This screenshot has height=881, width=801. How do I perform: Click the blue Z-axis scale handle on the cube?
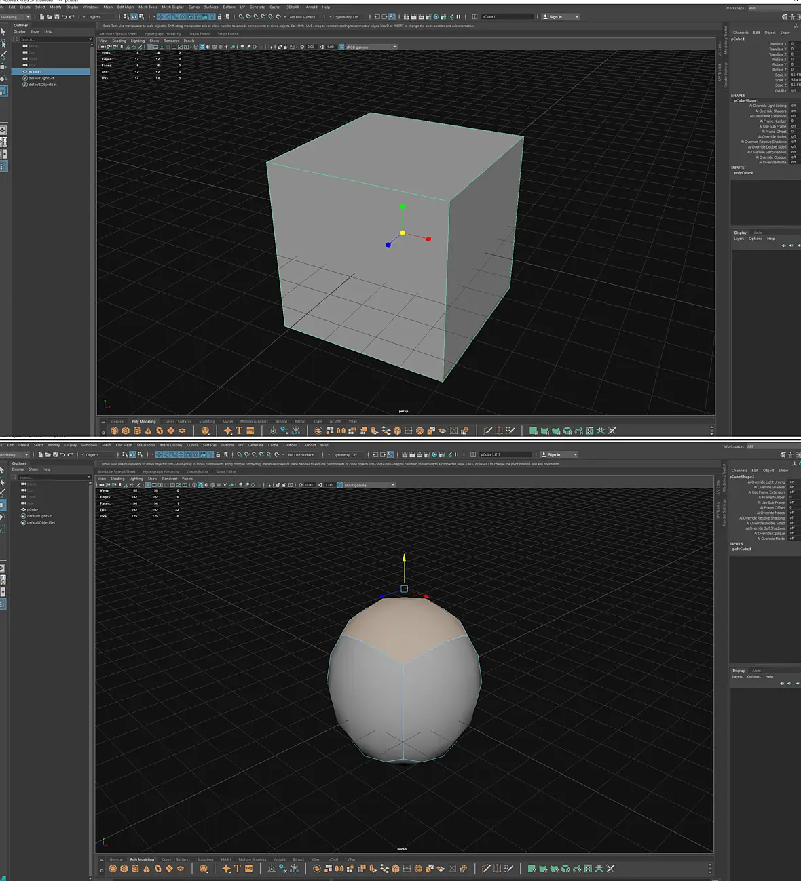(388, 245)
